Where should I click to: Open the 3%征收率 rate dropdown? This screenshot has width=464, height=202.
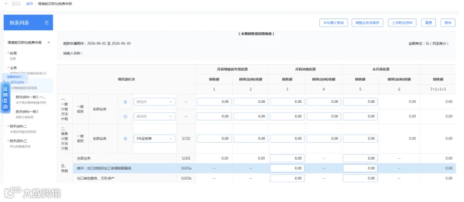154,138
